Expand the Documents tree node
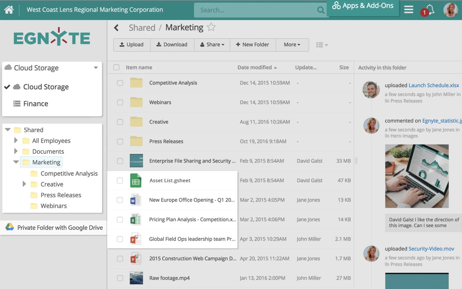The height and width of the screenshot is (289, 462). (16, 151)
